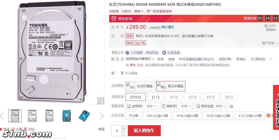The height and width of the screenshot is (140, 279).
Task: Open the 降价通知 price drop notification link
Action: (x=168, y=27)
